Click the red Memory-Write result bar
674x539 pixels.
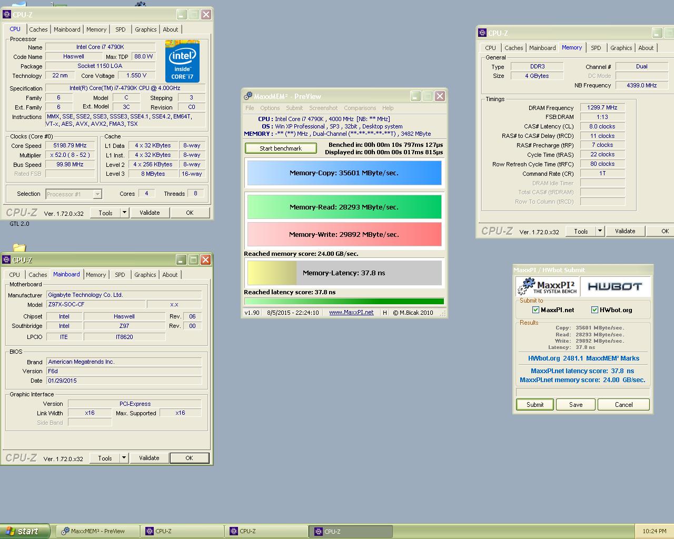click(x=344, y=234)
